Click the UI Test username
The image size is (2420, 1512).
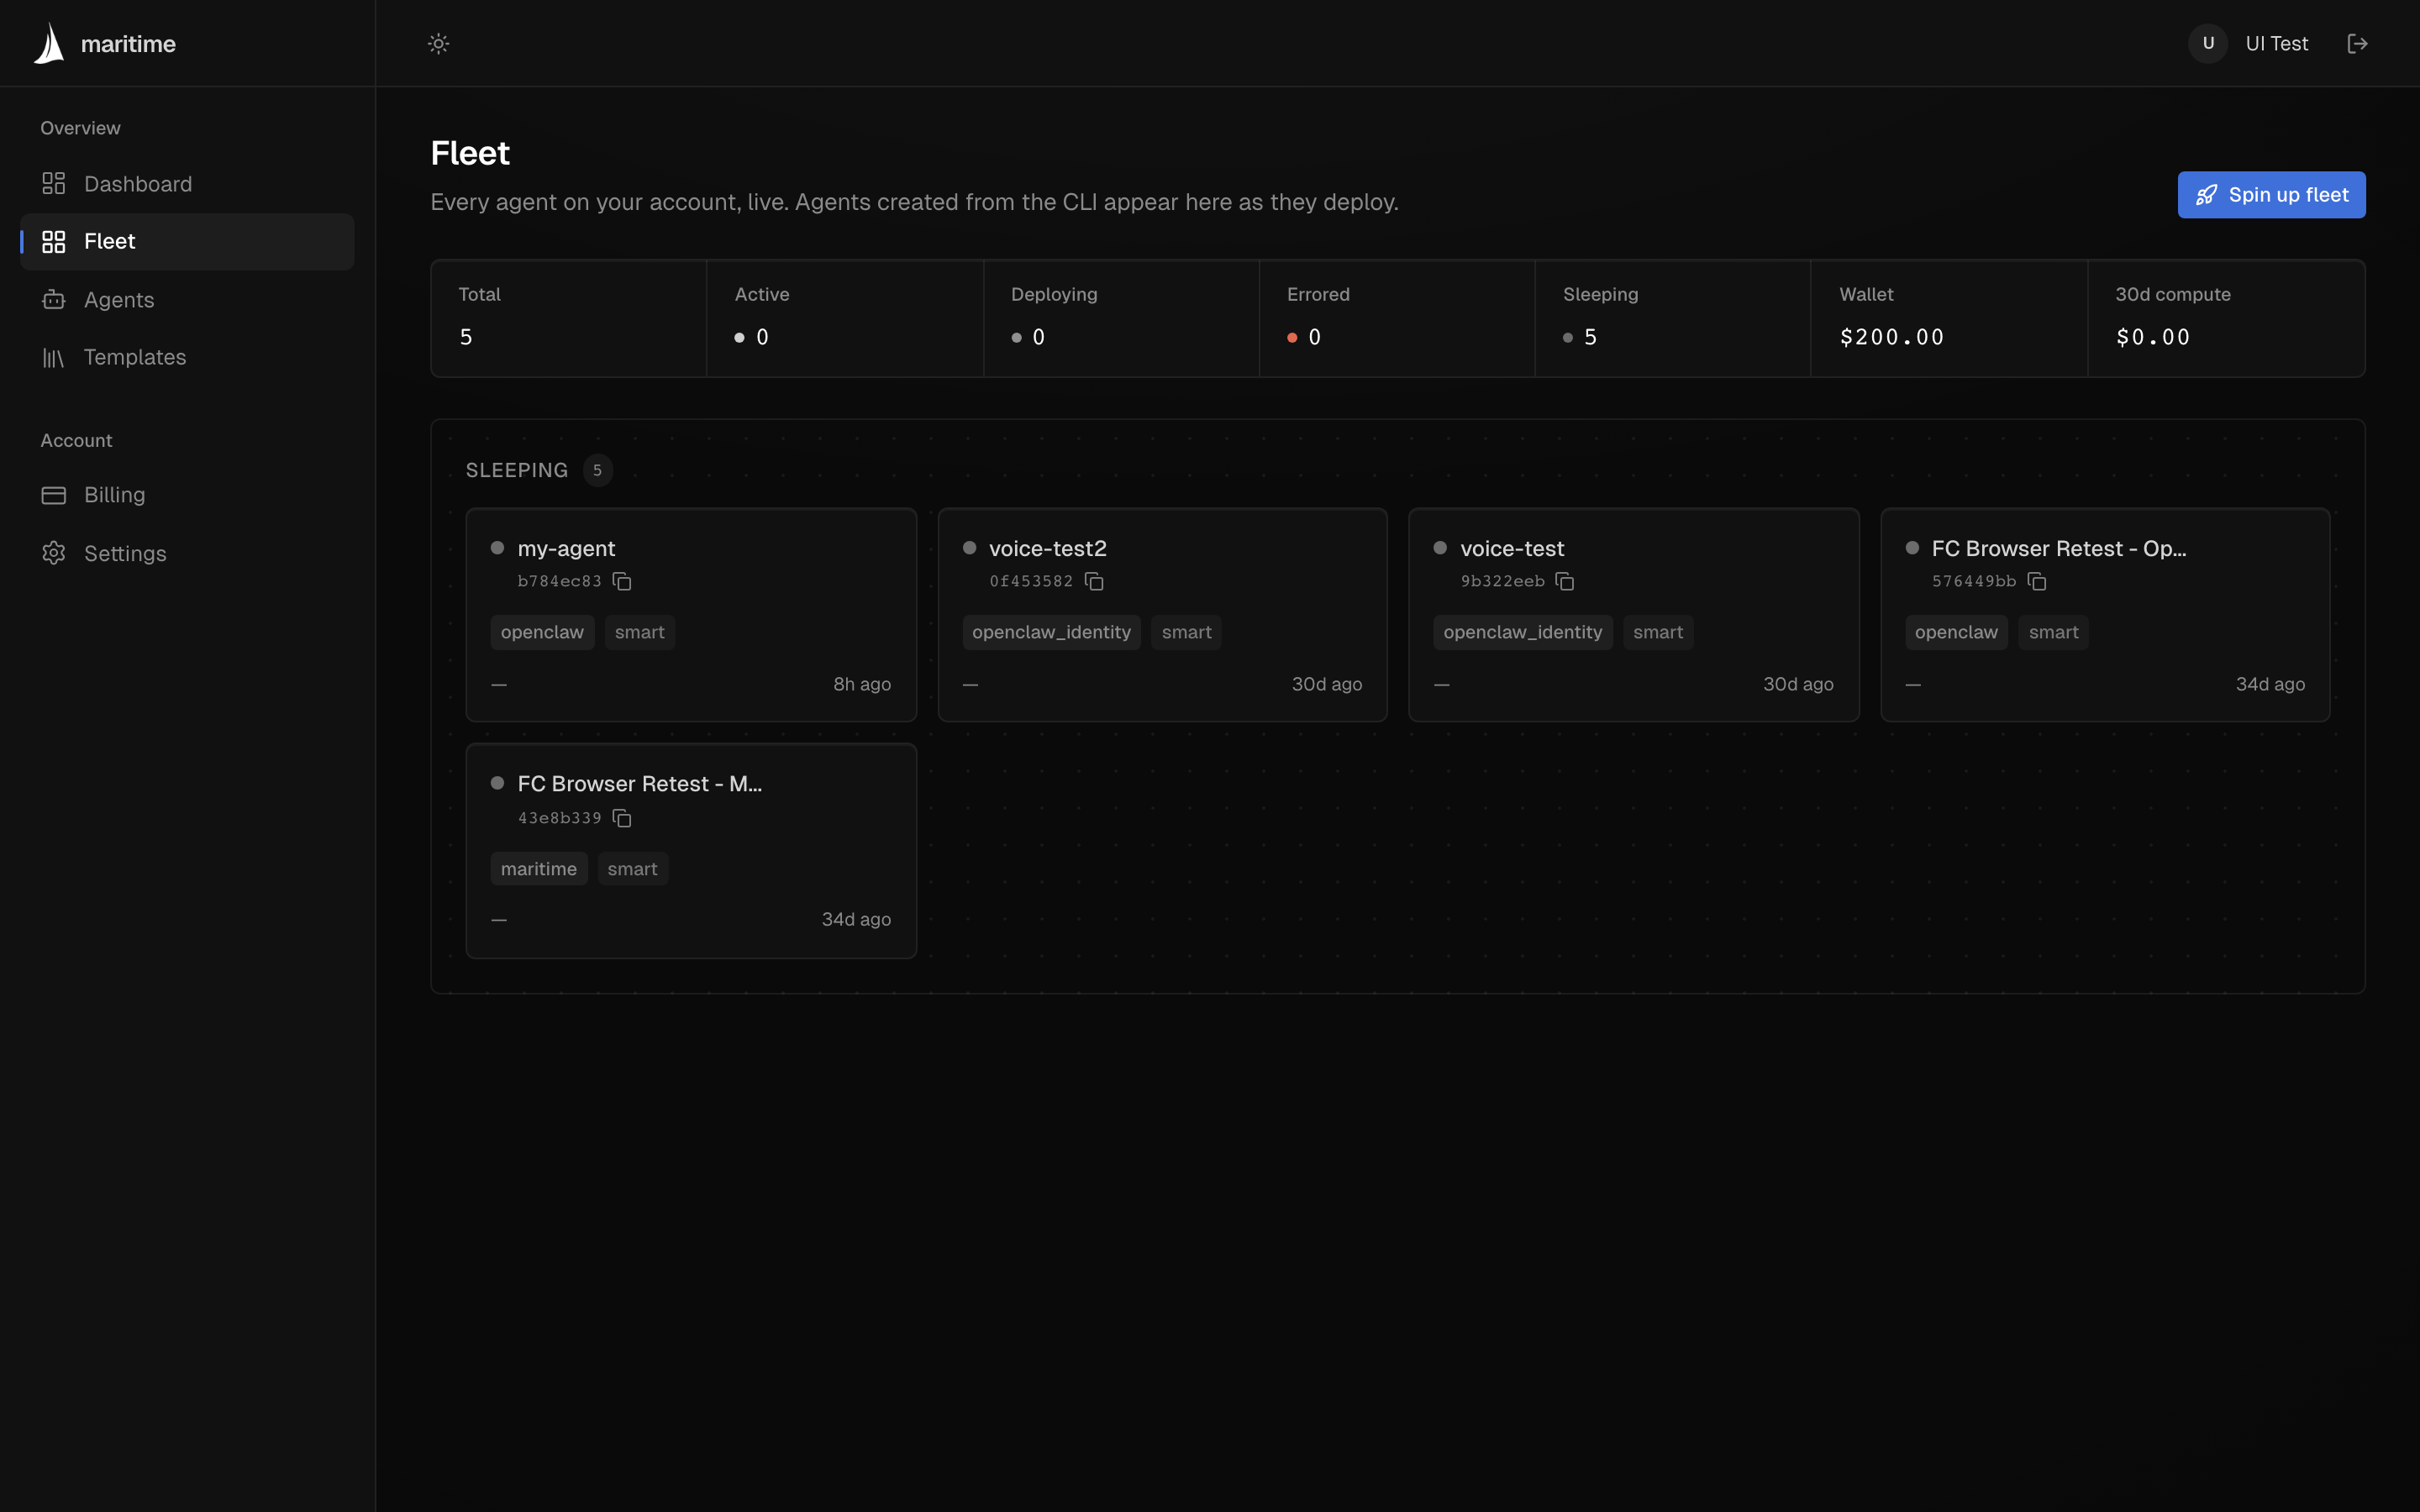pos(2276,44)
